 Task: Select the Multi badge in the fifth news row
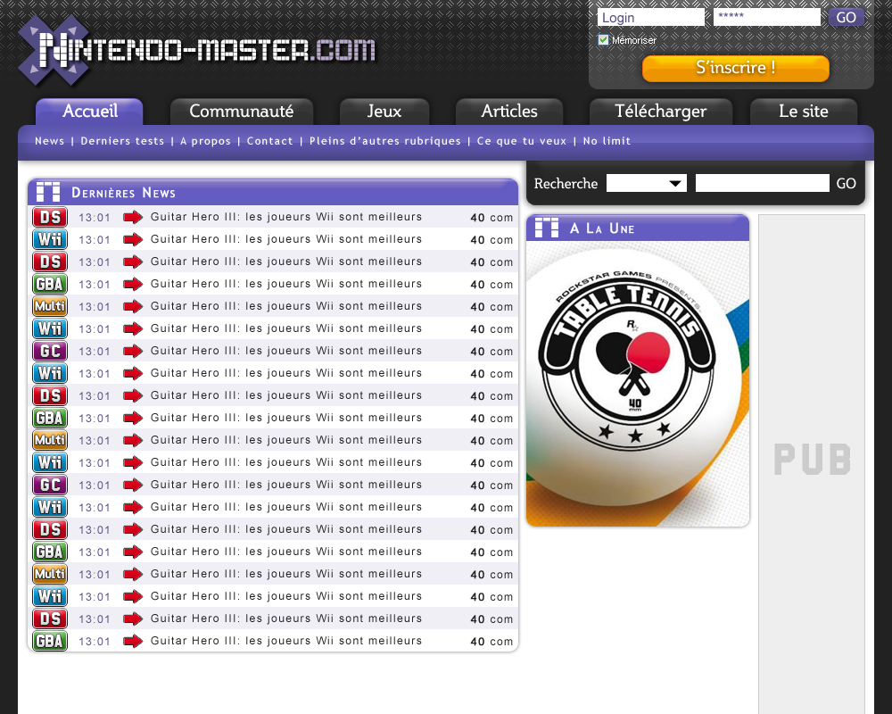point(50,306)
